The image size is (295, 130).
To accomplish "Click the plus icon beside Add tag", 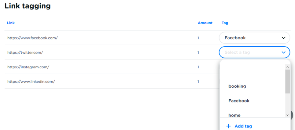I will click(228, 126).
